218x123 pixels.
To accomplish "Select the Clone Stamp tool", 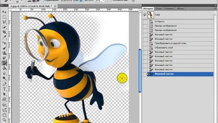I will tap(4, 53).
